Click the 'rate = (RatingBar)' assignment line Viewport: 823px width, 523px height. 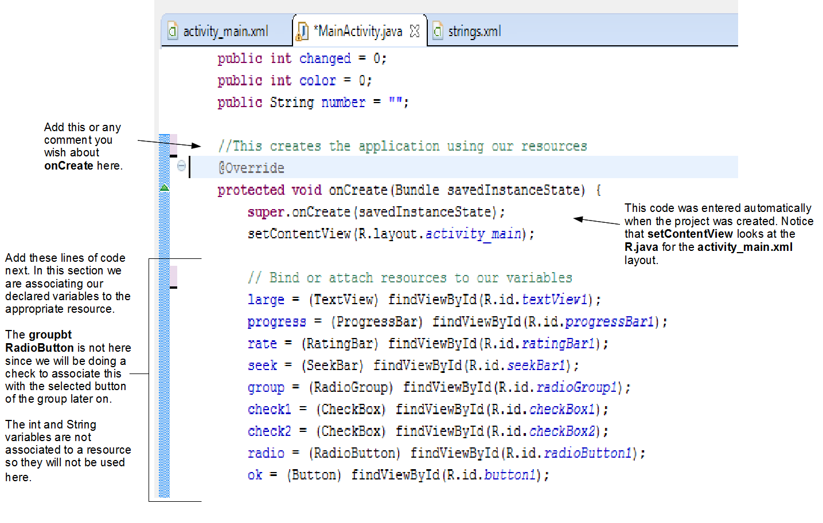click(428, 344)
